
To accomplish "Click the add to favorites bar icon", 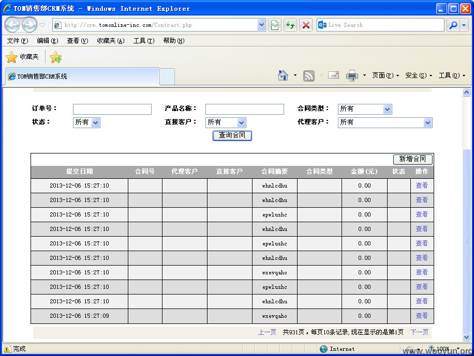I will (55, 57).
